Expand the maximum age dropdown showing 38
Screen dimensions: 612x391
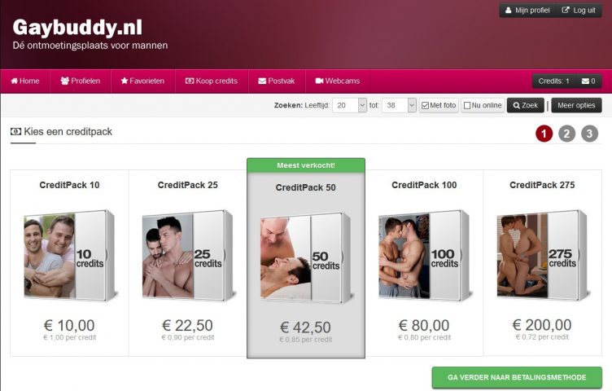[x=400, y=105]
